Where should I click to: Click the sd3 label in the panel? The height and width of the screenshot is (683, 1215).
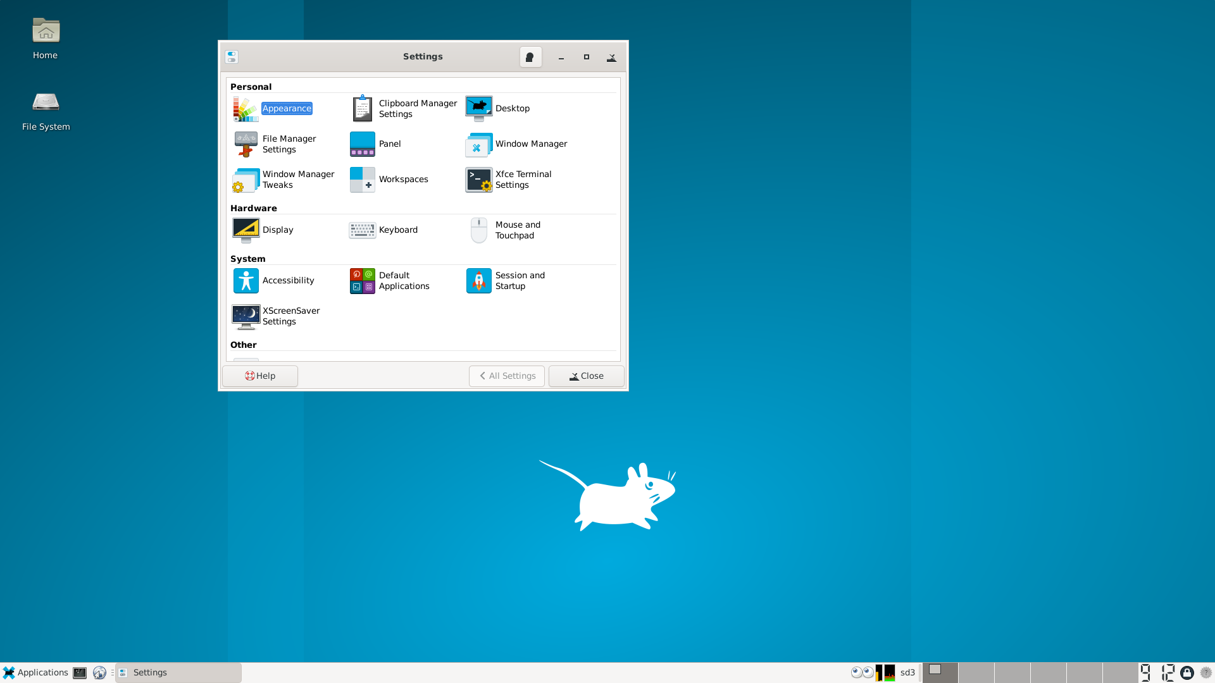[x=907, y=673]
